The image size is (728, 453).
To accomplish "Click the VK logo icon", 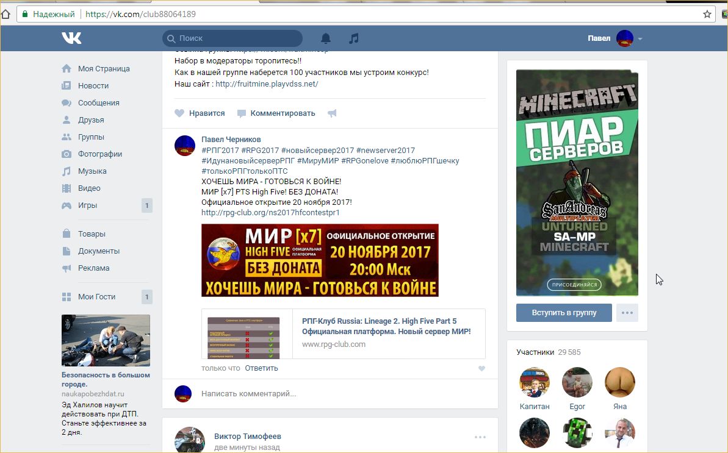I will [x=71, y=38].
